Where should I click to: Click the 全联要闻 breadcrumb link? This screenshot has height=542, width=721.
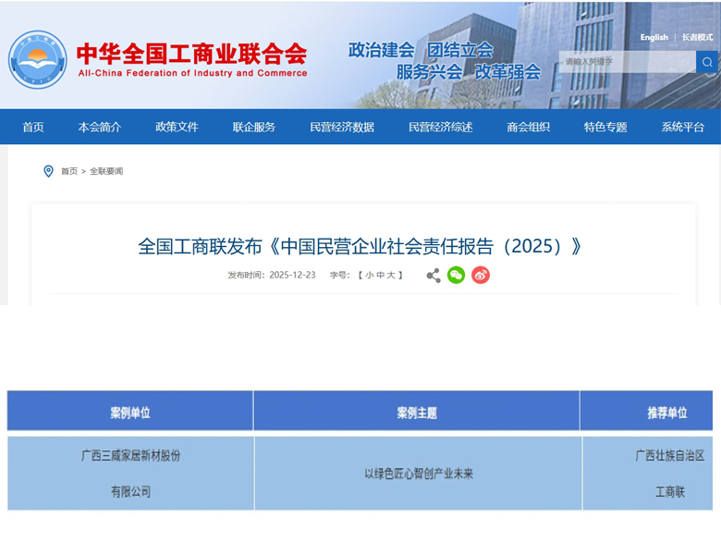pos(106,171)
